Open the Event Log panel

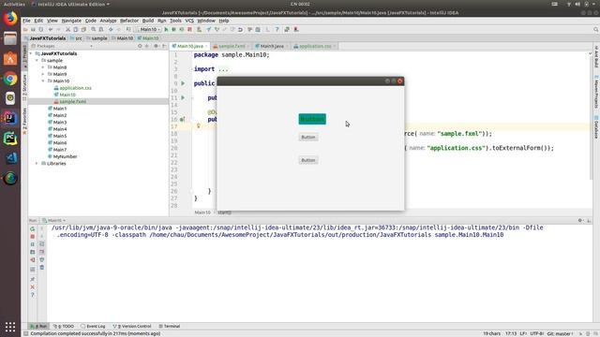click(x=93, y=327)
